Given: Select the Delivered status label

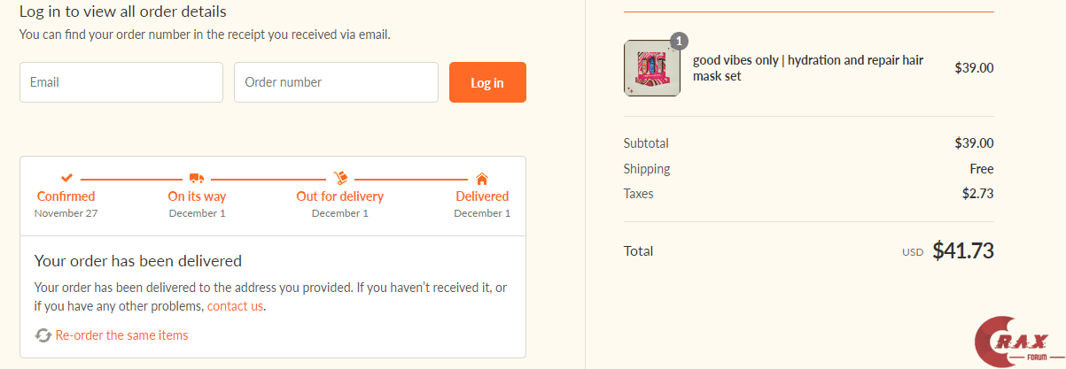Looking at the screenshot, I should coord(482,196).
